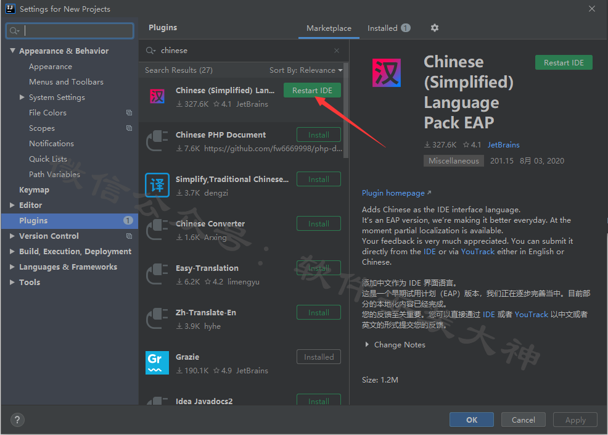Confirm settings with the OK button
Image resolution: width=608 pixels, height=435 pixels.
[472, 420]
